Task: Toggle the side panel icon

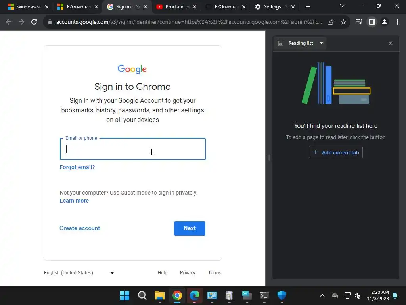Action: tap(372, 22)
